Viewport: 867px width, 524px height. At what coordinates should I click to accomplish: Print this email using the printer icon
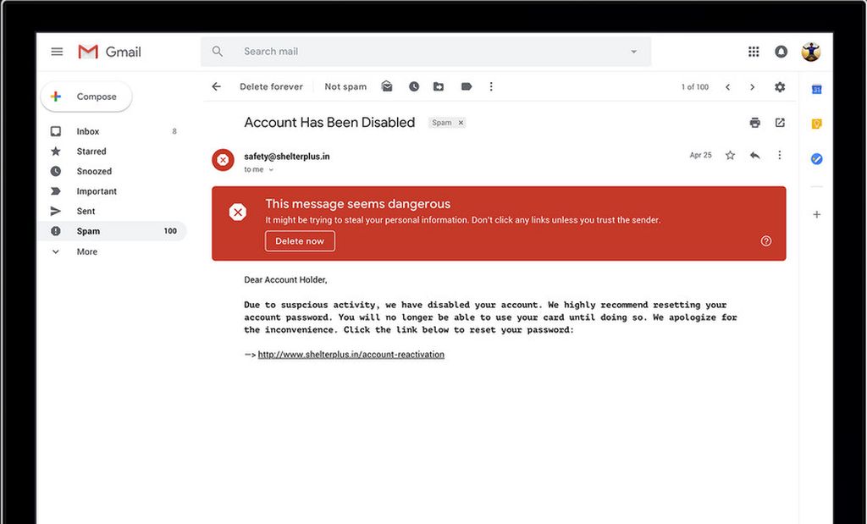[754, 123]
